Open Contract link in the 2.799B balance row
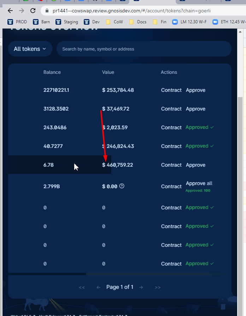This screenshot has width=246, height=316. click(x=171, y=187)
